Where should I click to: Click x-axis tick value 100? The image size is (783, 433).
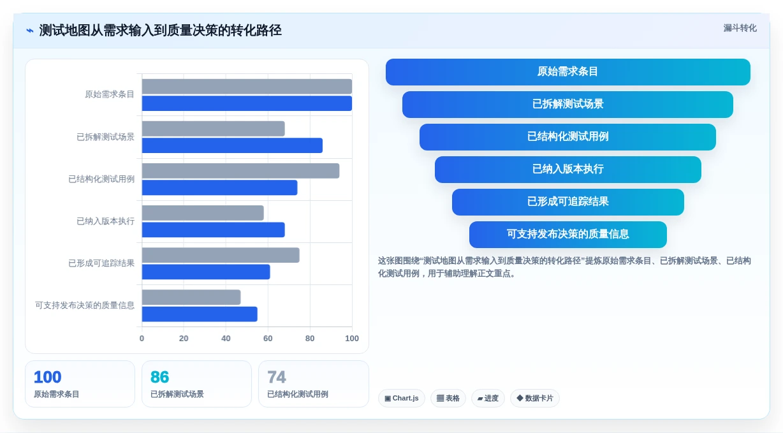click(x=352, y=339)
